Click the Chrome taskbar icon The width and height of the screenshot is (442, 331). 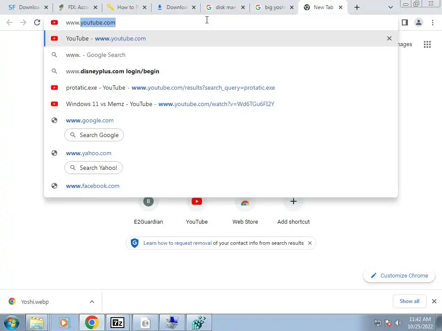[x=92, y=322]
